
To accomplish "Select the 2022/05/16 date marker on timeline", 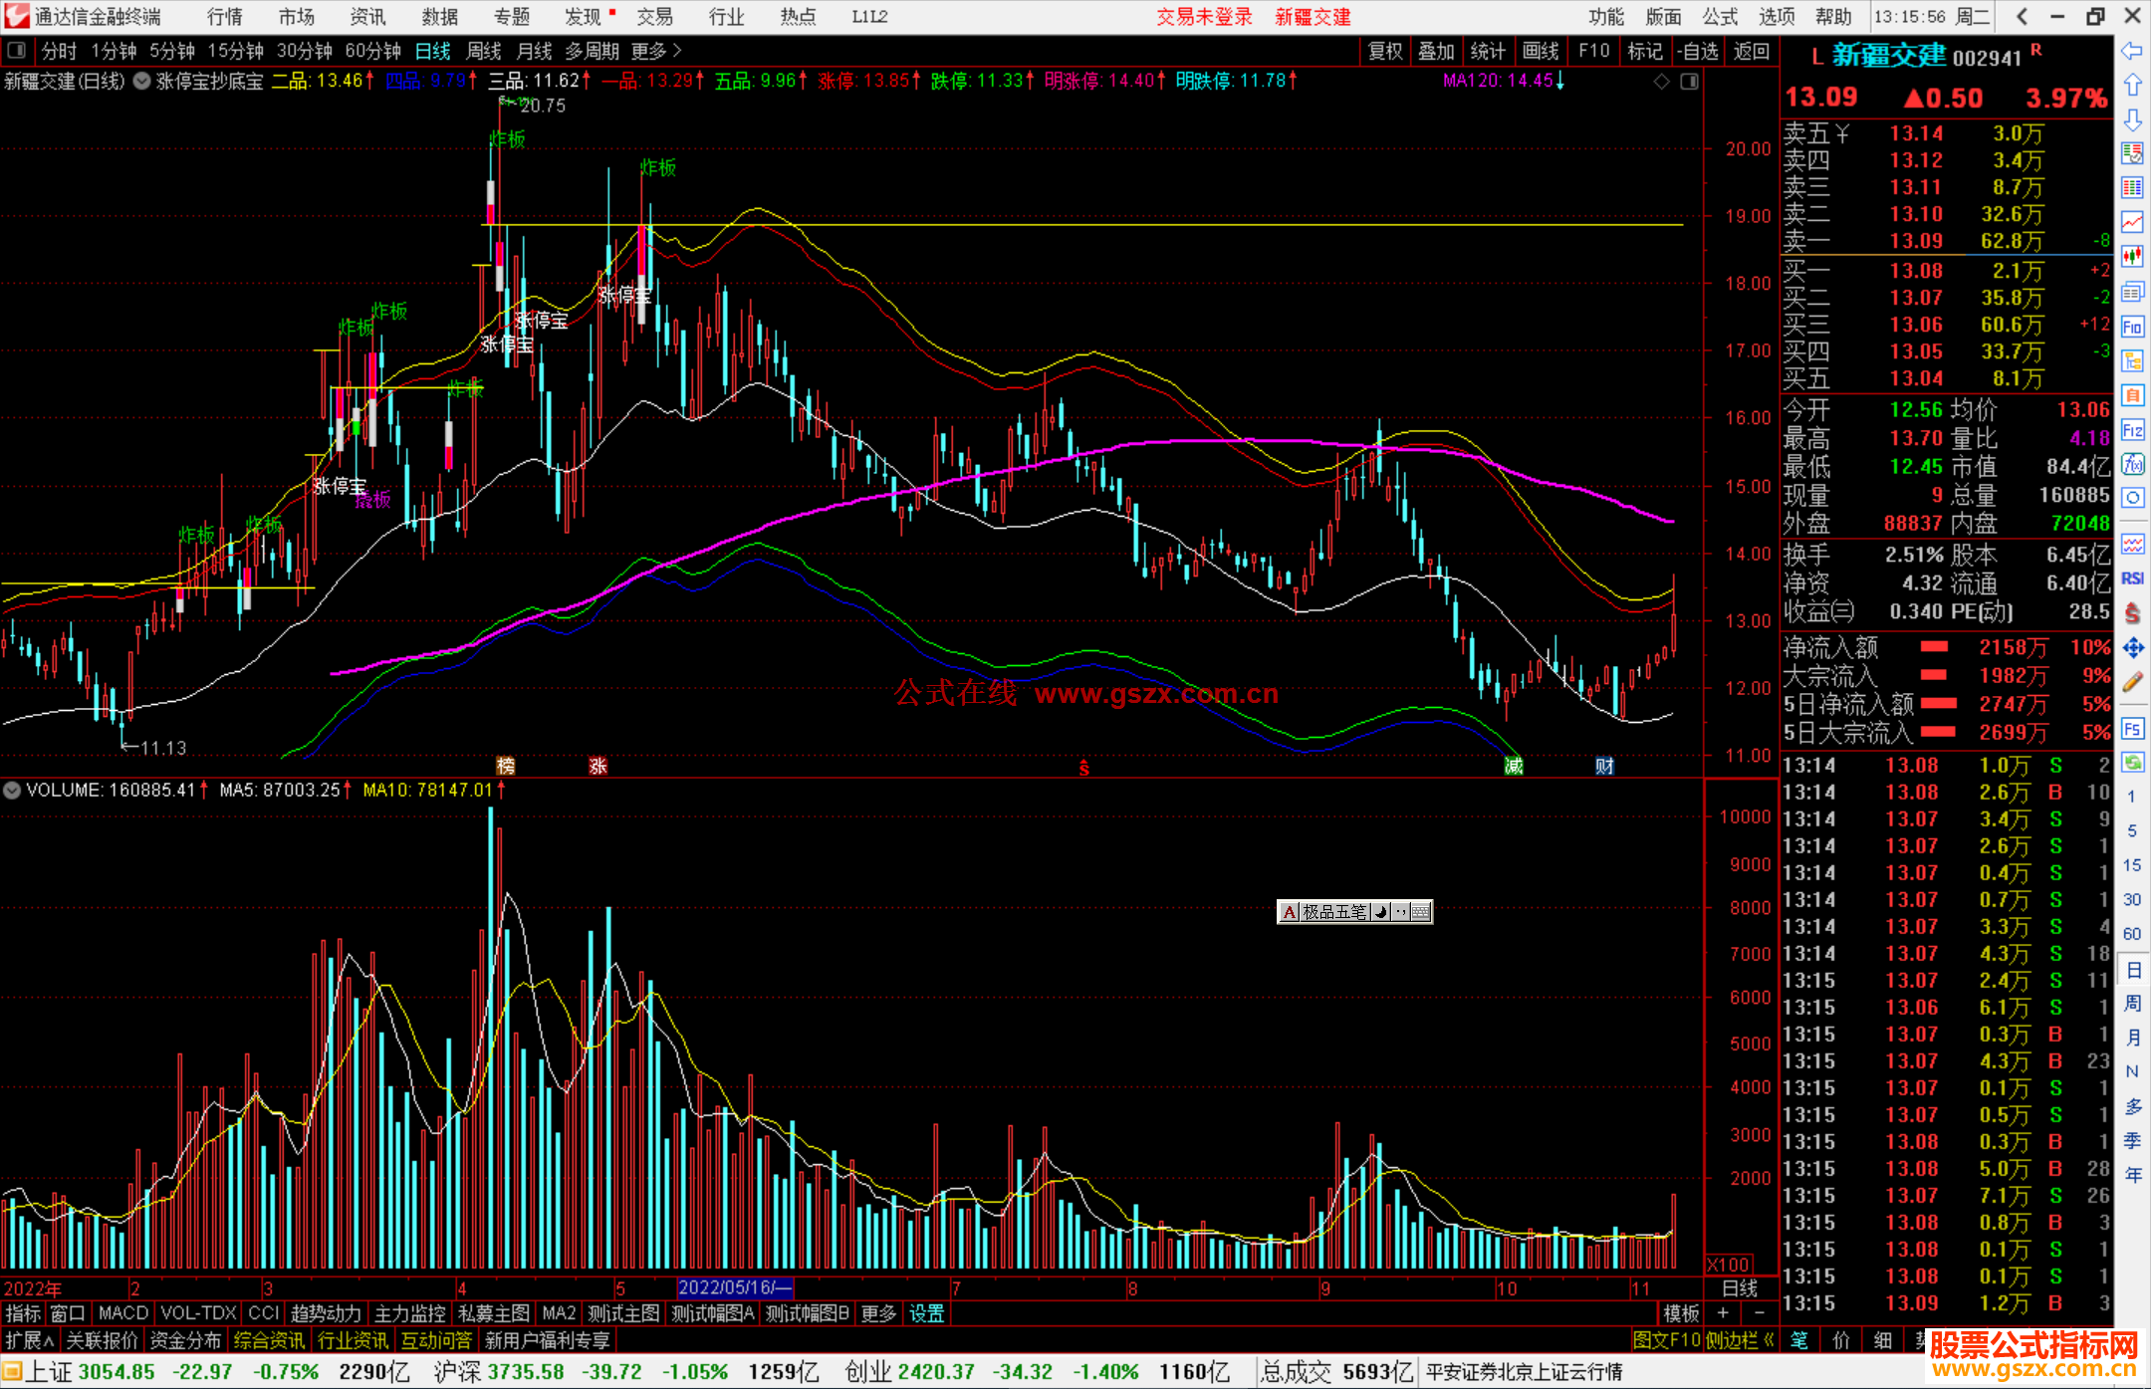I will click(734, 1288).
